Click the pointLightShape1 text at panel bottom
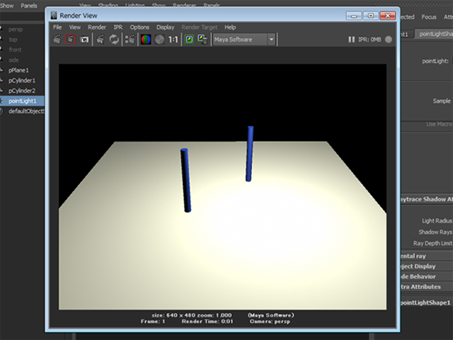Screen dimensions: 453x340 click(425, 302)
